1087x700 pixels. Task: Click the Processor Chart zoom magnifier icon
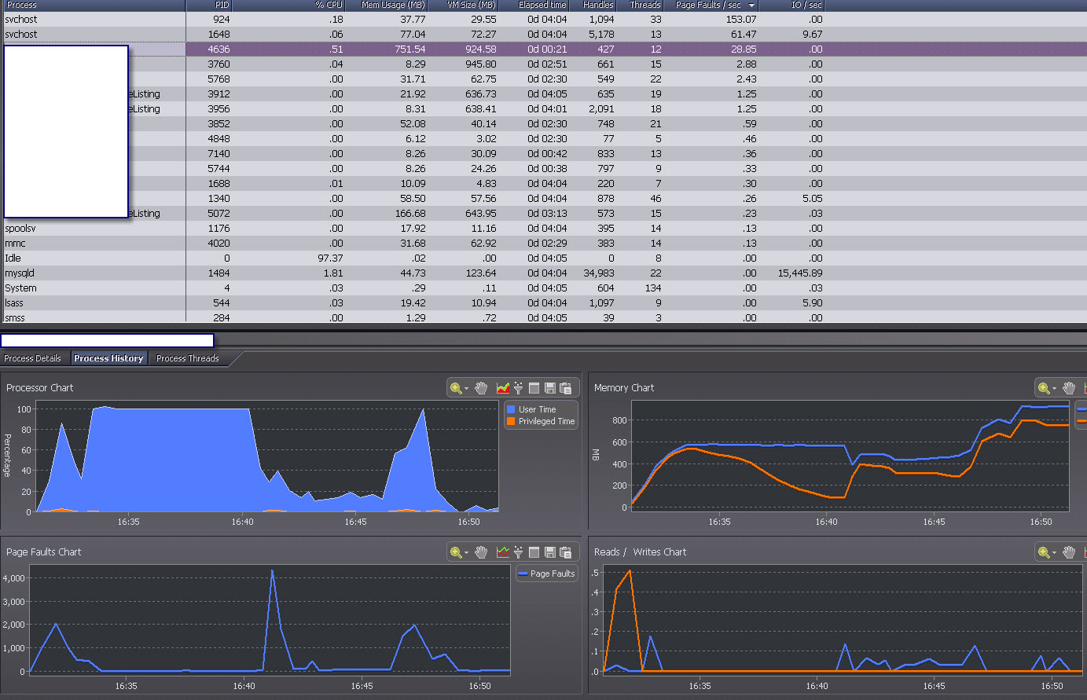[x=455, y=388]
